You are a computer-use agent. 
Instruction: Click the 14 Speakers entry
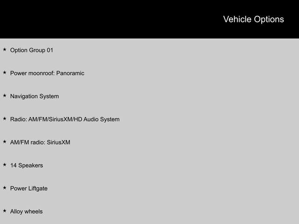click(27, 165)
